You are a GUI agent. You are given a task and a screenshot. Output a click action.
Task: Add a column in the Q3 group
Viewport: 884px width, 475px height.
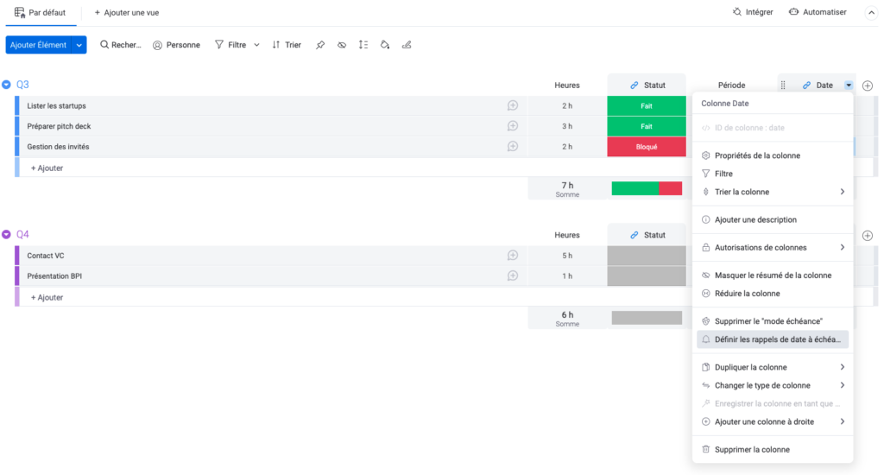868,85
